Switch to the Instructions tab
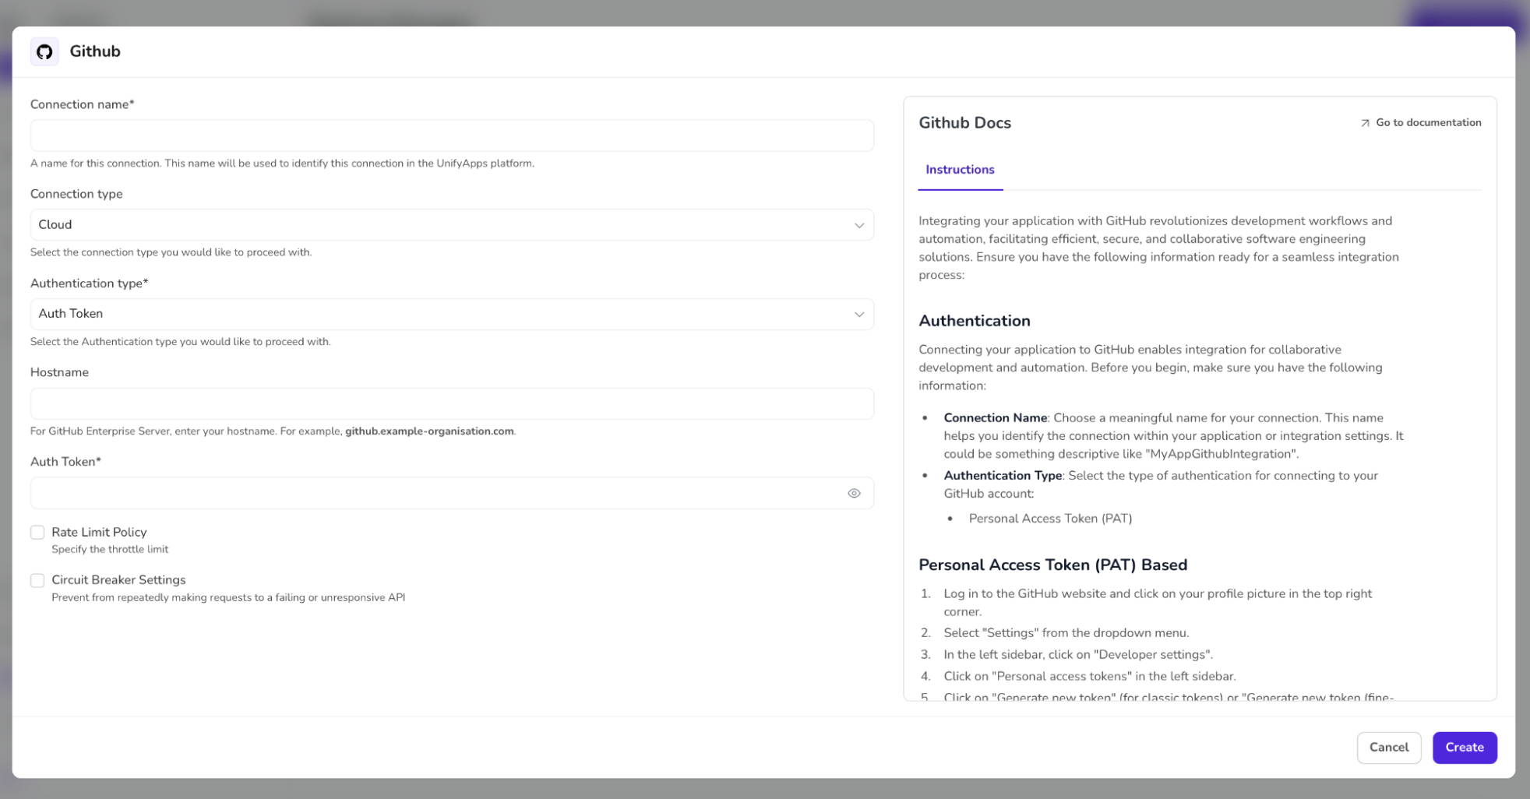 [x=960, y=170]
